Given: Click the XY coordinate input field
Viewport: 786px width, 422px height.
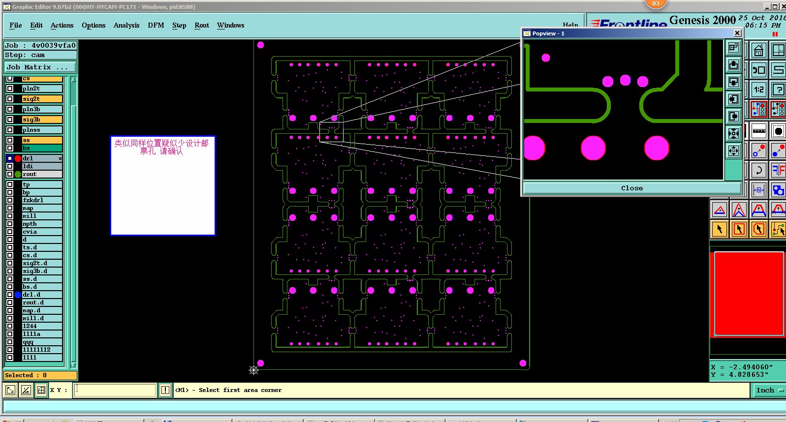Looking at the screenshot, I should [x=115, y=390].
